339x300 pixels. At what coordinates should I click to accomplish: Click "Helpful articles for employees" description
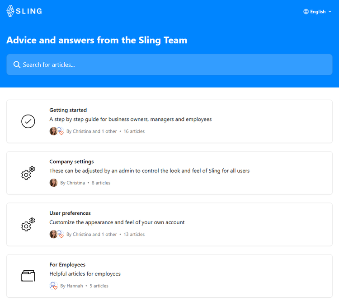[85, 274]
